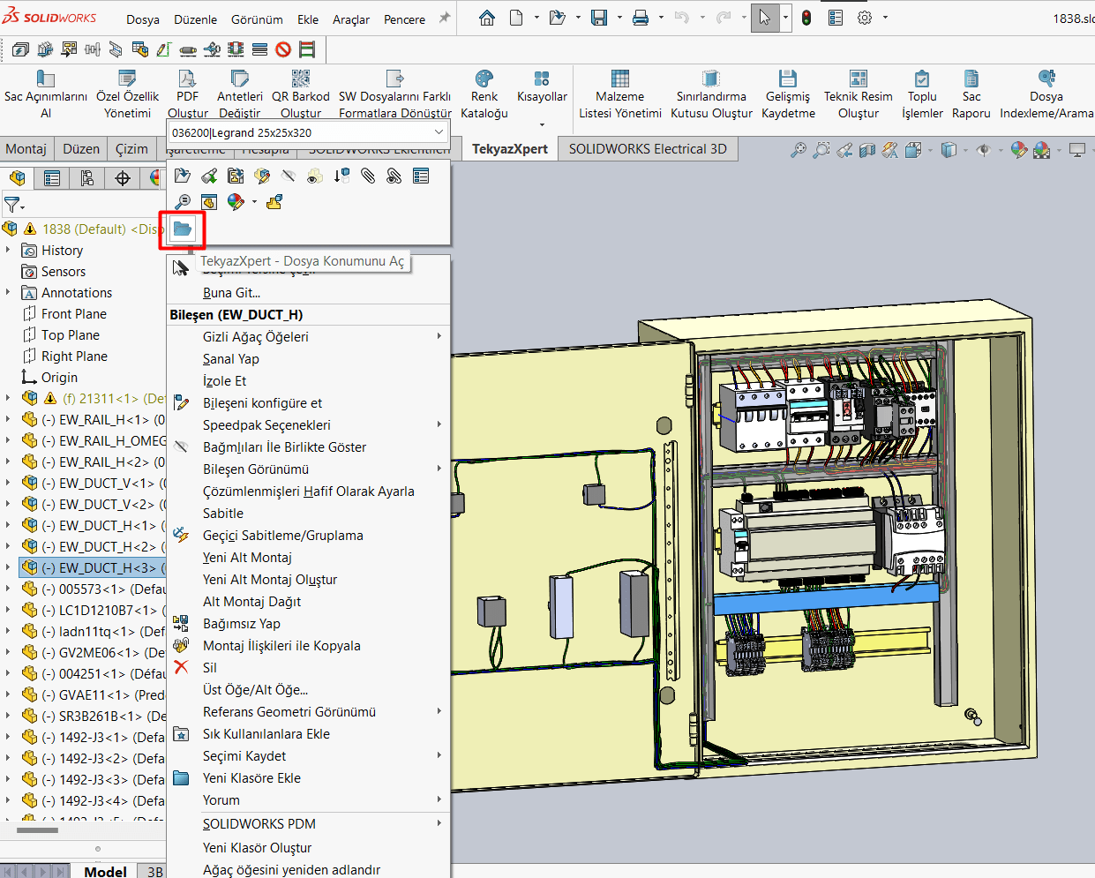Select Top Plane in feature tree
Image resolution: width=1095 pixels, height=878 pixels.
click(71, 335)
